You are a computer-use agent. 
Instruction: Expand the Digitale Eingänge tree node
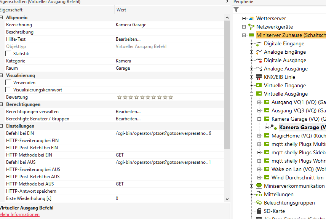pyautogui.click(x=252, y=43)
